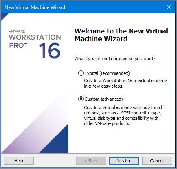Click the Next > button

pos(124,161)
